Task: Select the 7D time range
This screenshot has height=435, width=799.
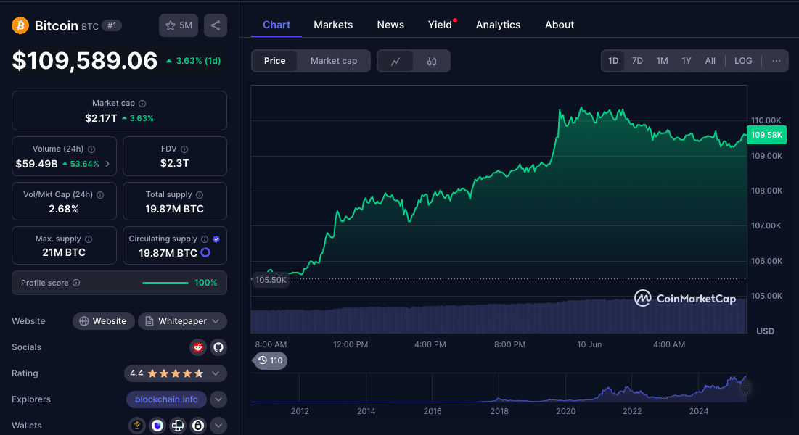Action: coord(637,61)
